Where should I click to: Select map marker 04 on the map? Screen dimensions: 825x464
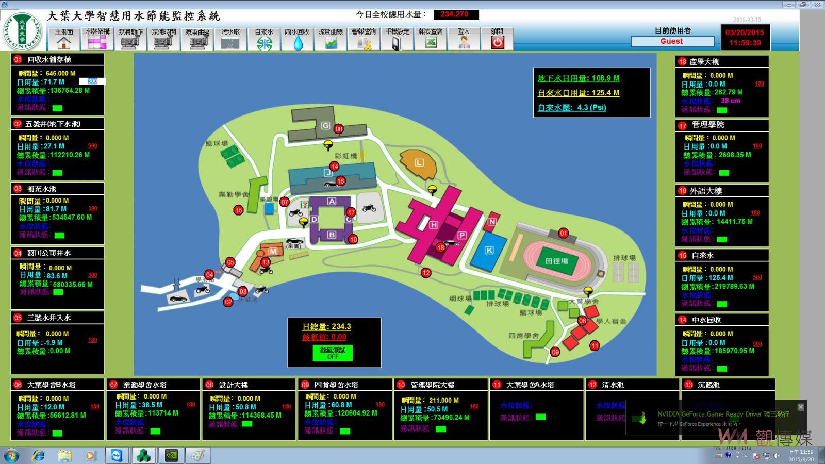209,275
